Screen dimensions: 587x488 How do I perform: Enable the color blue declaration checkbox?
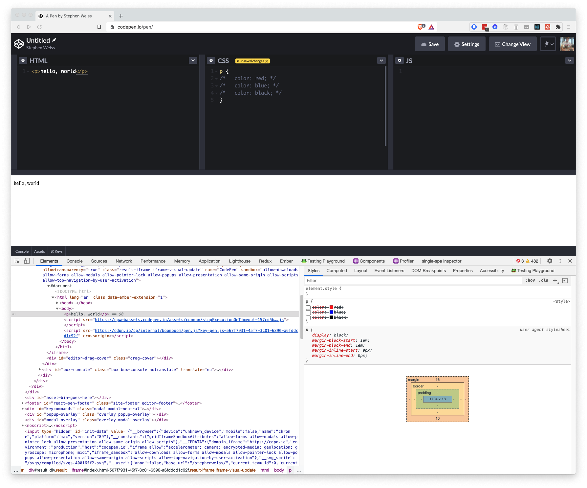pyautogui.click(x=308, y=313)
